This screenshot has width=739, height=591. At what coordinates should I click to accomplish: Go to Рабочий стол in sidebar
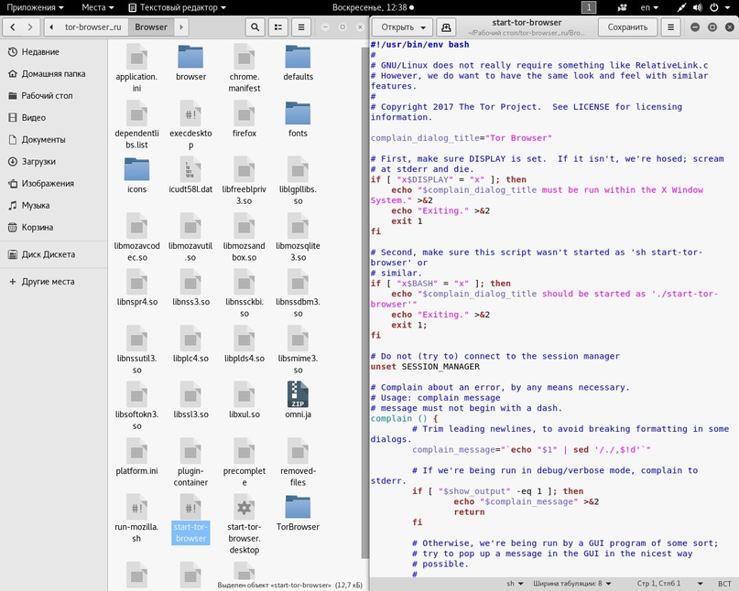point(54,95)
